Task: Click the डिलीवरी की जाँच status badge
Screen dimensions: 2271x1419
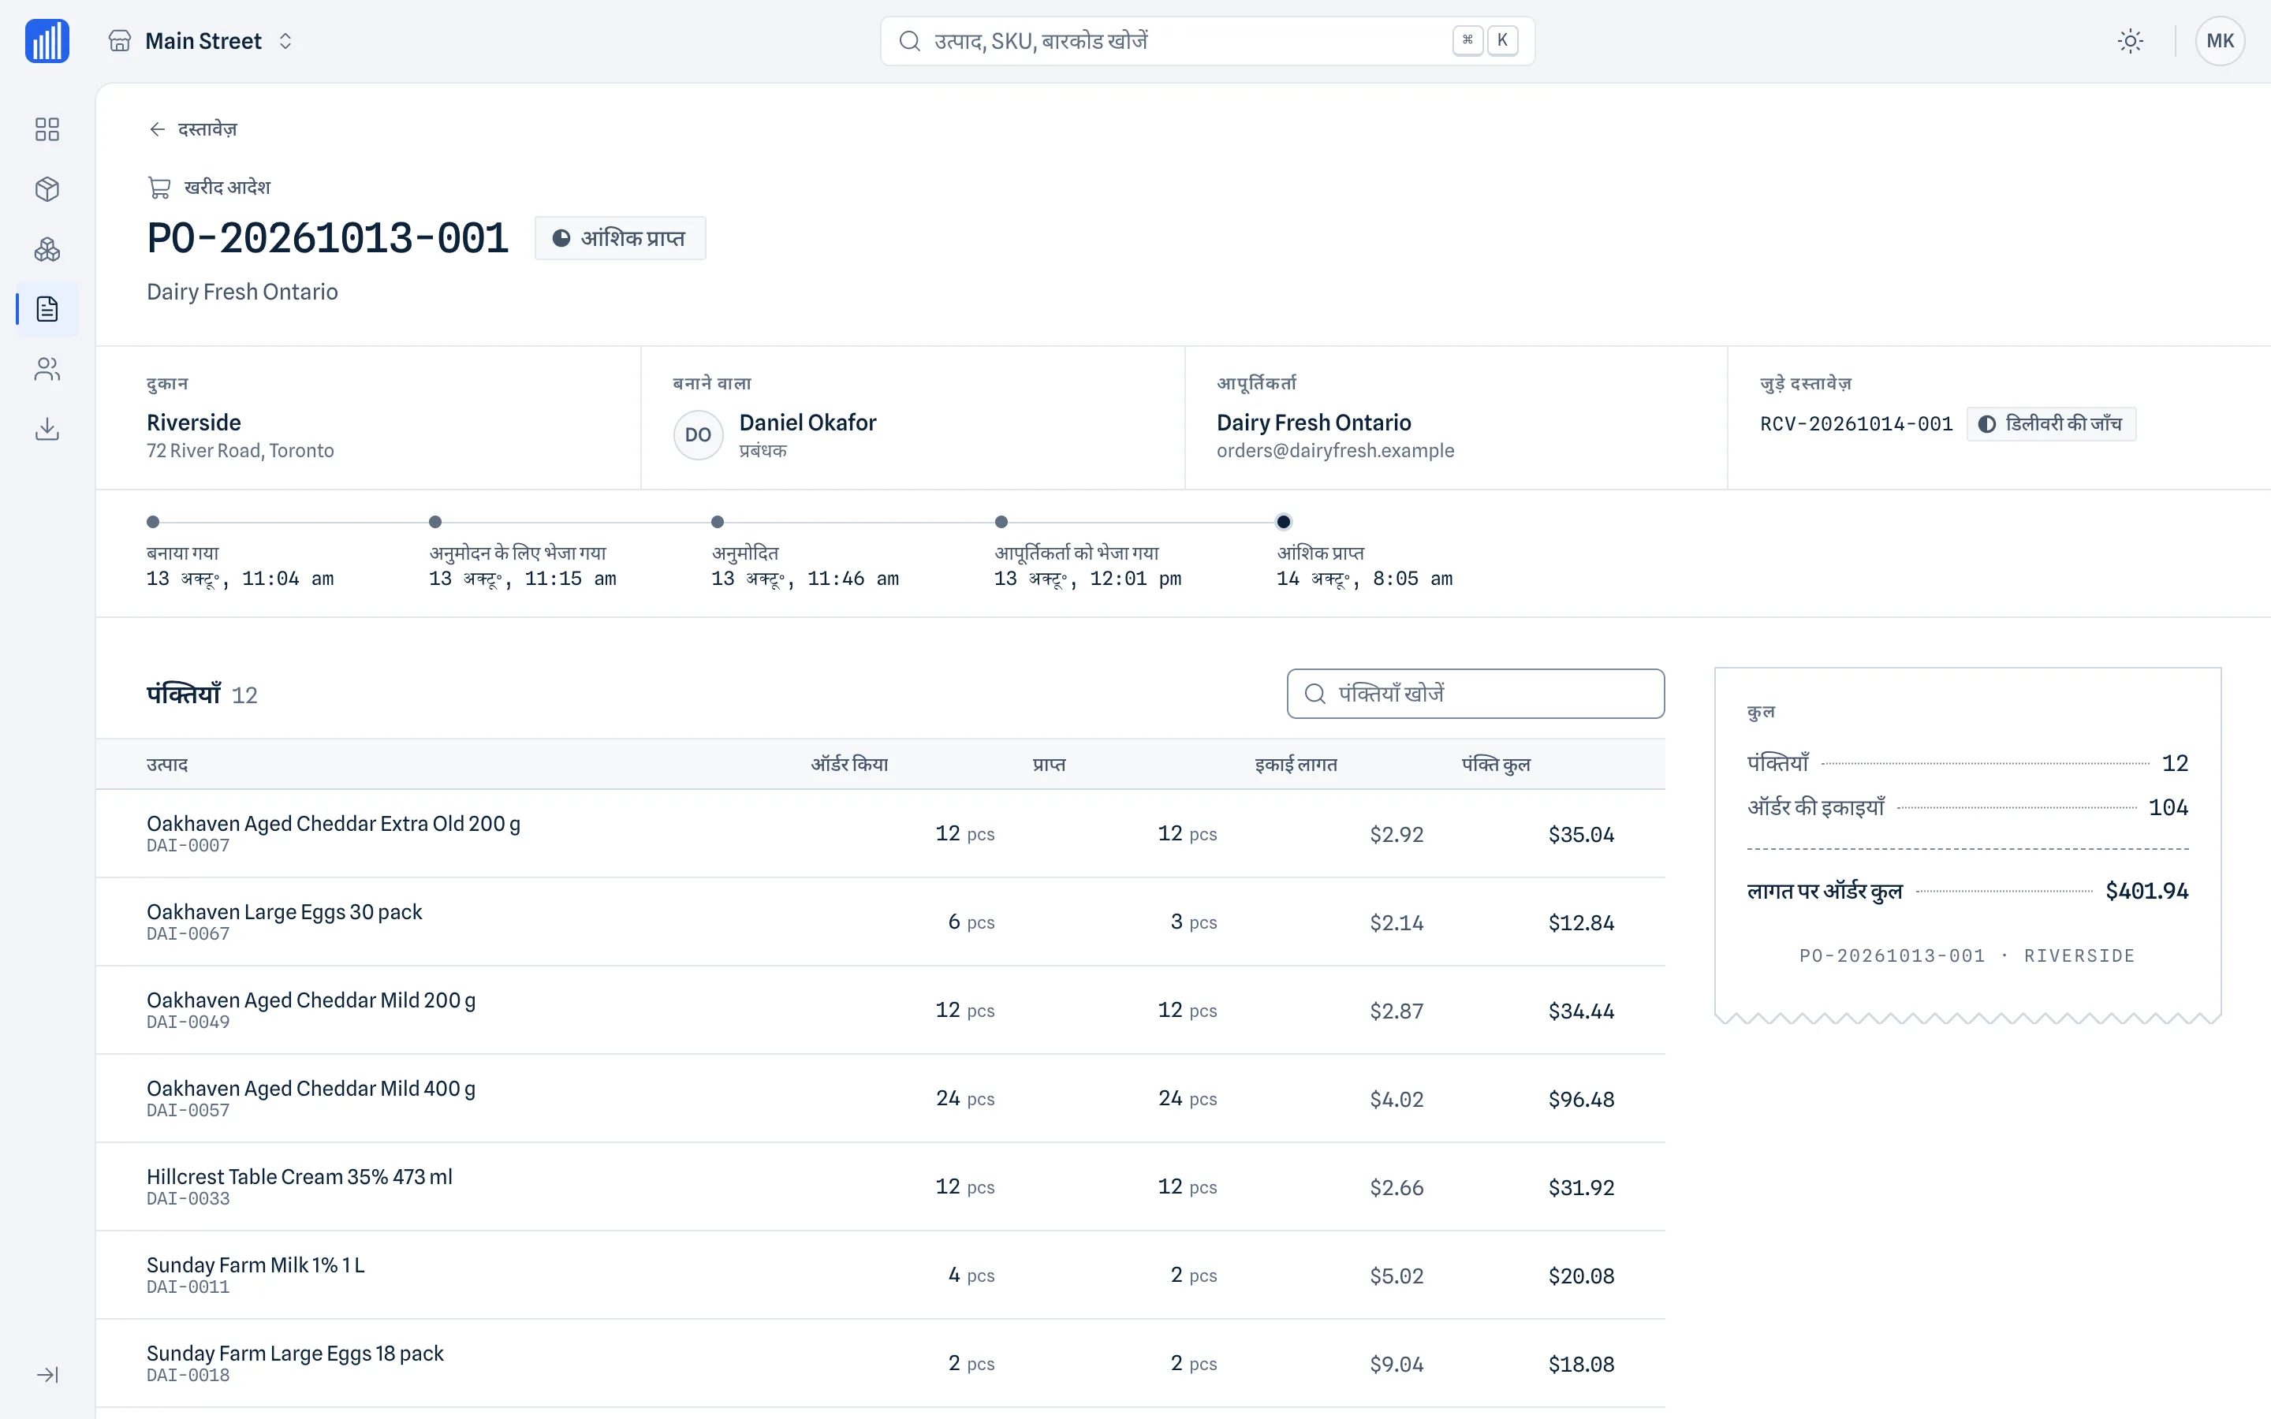Action: [2050, 424]
